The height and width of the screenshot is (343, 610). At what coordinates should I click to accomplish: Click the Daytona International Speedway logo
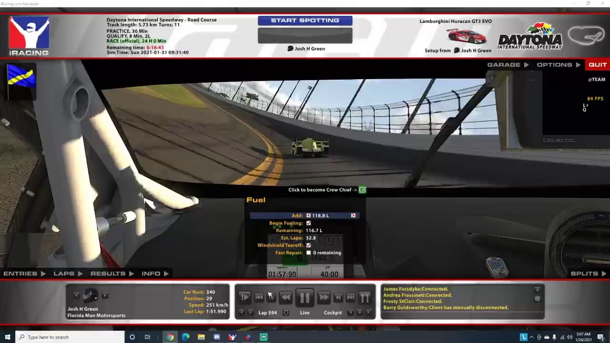530,36
